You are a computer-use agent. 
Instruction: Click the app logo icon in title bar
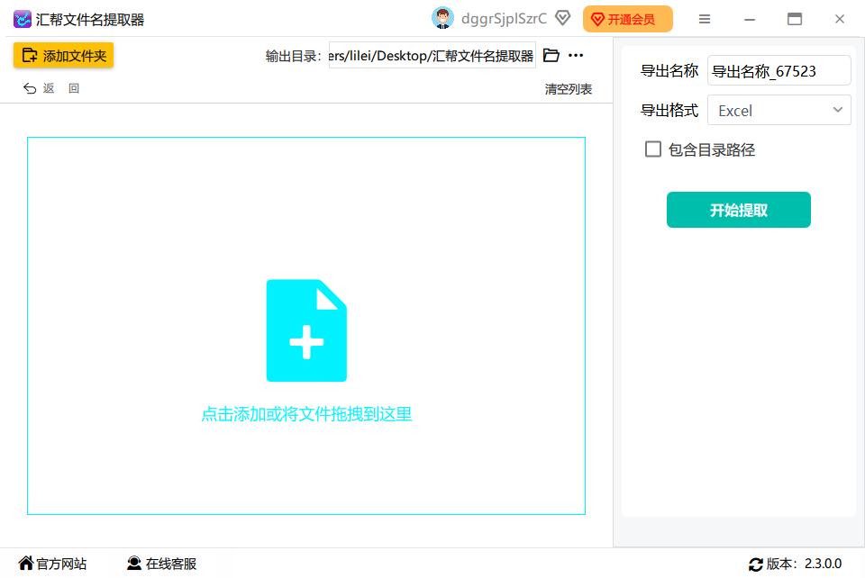22,18
